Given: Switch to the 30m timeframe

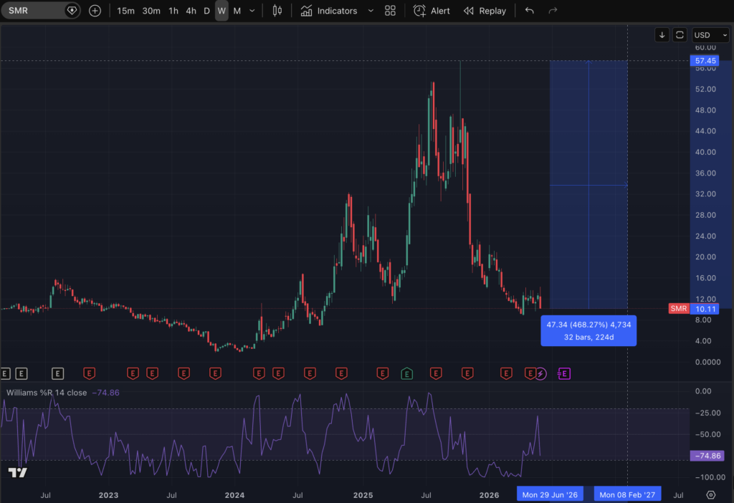Looking at the screenshot, I should coord(151,11).
